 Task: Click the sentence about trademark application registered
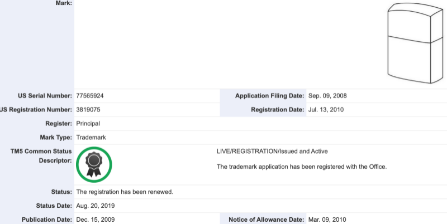302,167
